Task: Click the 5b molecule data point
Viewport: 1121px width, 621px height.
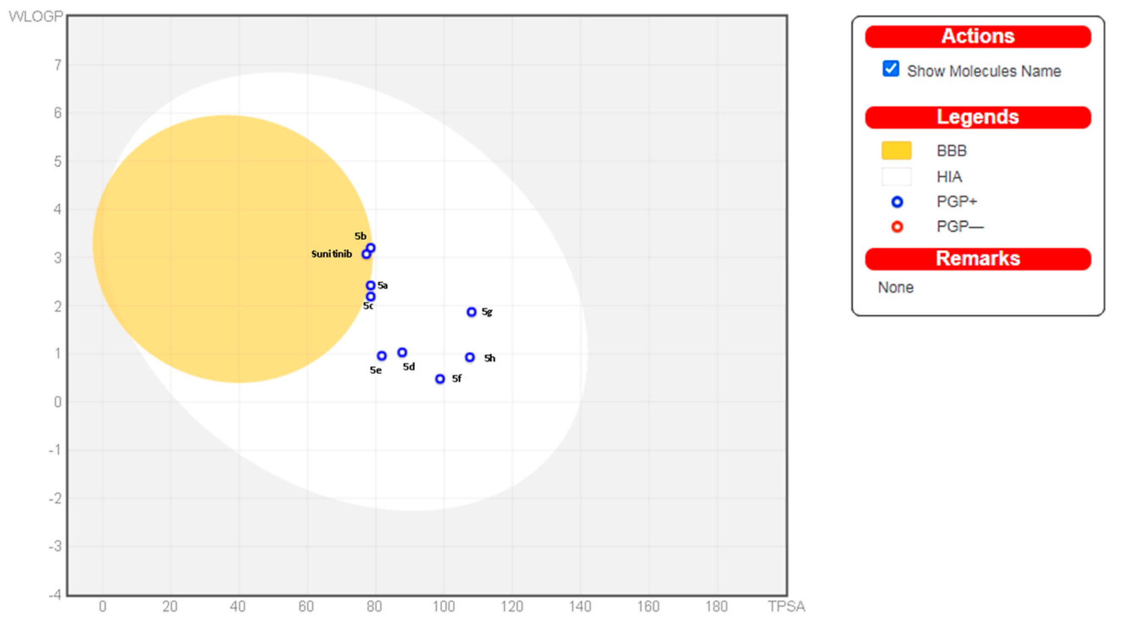Action: 371,248
